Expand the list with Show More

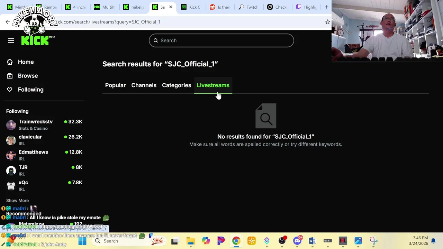pyautogui.click(x=17, y=201)
